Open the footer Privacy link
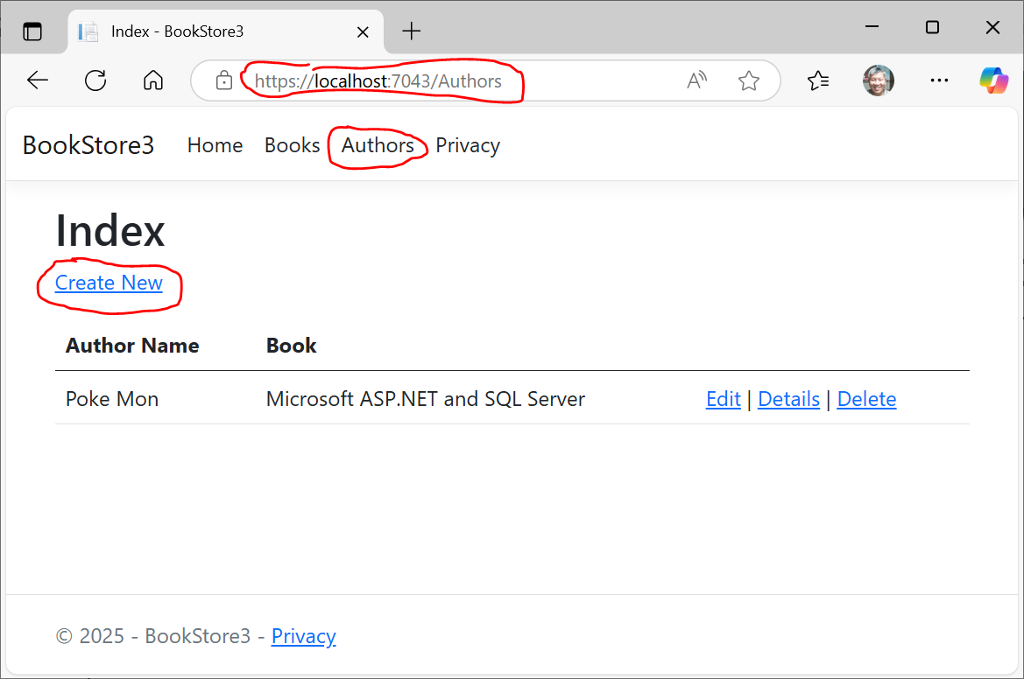This screenshot has height=679, width=1024. coord(304,635)
